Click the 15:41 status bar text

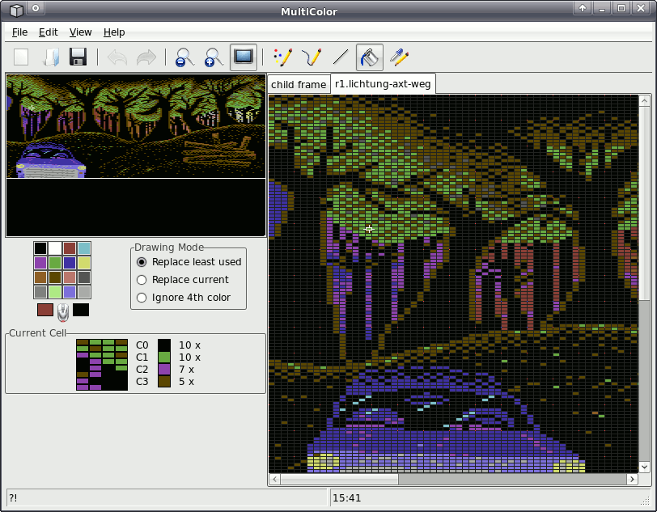346,498
